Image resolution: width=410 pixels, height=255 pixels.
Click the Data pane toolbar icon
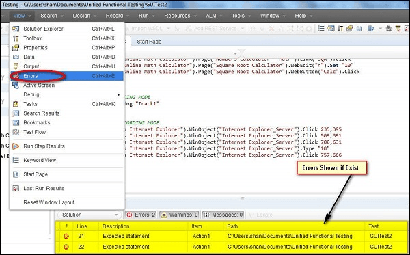pyautogui.click(x=359, y=29)
